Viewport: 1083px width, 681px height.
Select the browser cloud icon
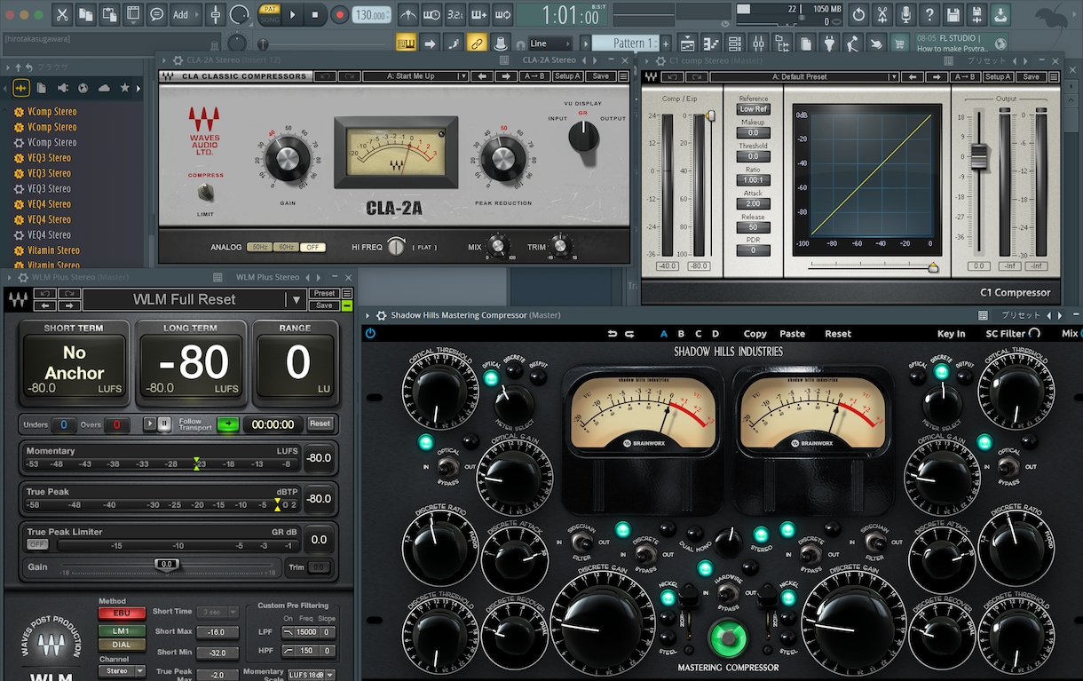click(x=105, y=87)
